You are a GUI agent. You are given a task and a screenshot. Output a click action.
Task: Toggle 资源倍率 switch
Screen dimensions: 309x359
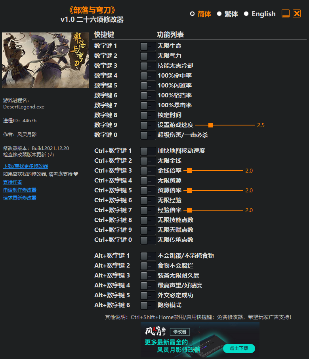(x=148, y=191)
